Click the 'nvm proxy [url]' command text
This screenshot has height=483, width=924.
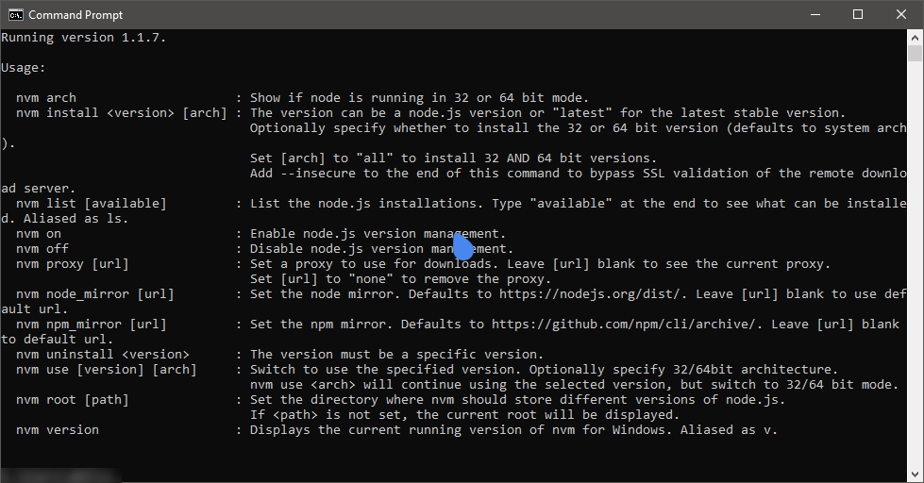73,264
